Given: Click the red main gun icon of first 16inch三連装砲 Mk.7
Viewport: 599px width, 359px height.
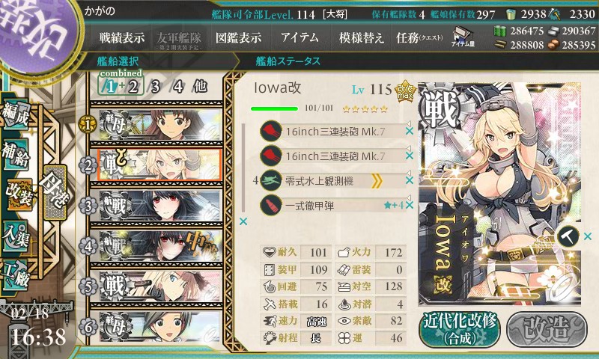Looking at the screenshot, I should tap(270, 131).
